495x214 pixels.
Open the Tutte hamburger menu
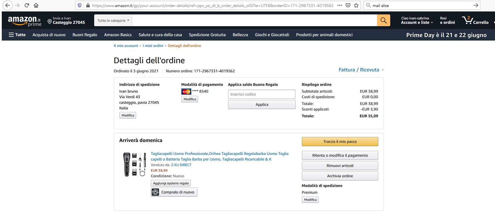[17, 35]
